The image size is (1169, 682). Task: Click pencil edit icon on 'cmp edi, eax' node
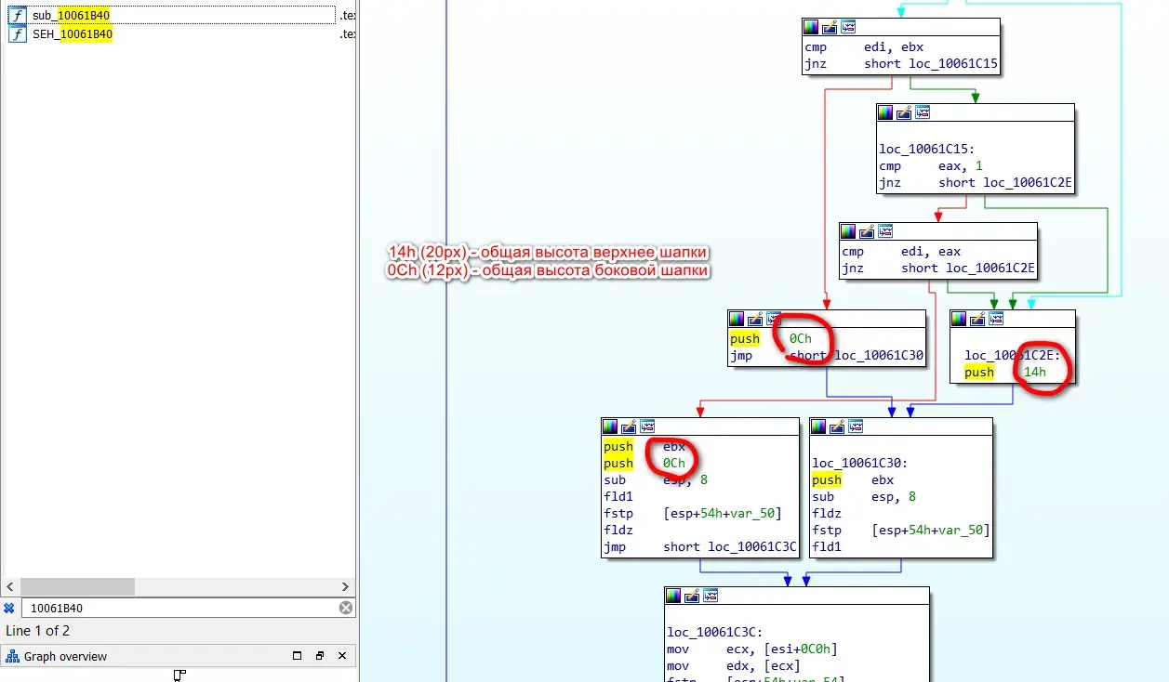pyautogui.click(x=867, y=231)
